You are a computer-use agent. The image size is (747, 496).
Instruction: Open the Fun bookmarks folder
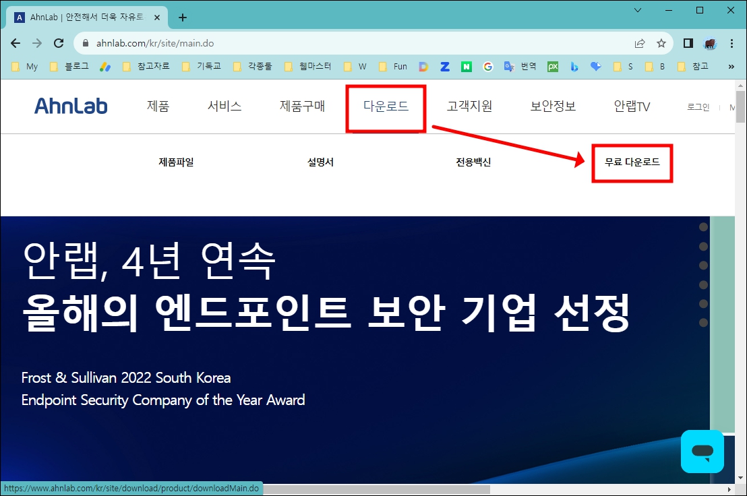393,67
